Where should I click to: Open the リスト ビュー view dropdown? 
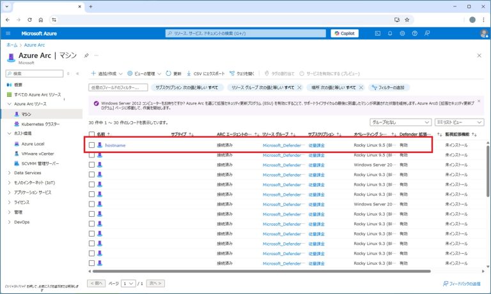tap(458, 122)
